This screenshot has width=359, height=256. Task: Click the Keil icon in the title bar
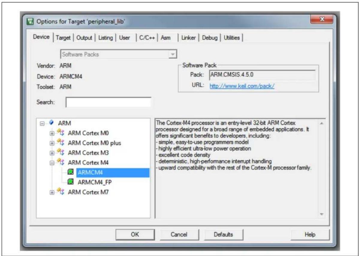pyautogui.click(x=30, y=22)
